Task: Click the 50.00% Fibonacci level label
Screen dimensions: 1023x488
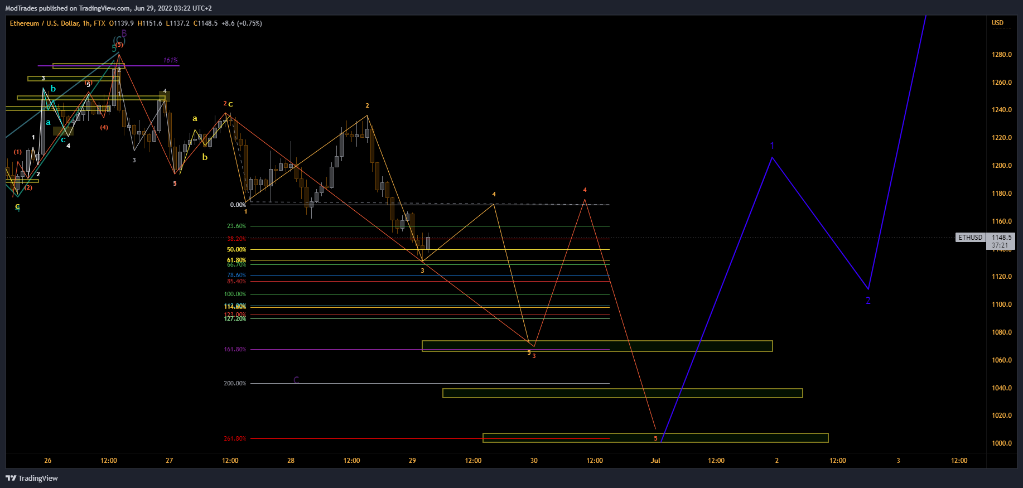Action: coord(237,249)
